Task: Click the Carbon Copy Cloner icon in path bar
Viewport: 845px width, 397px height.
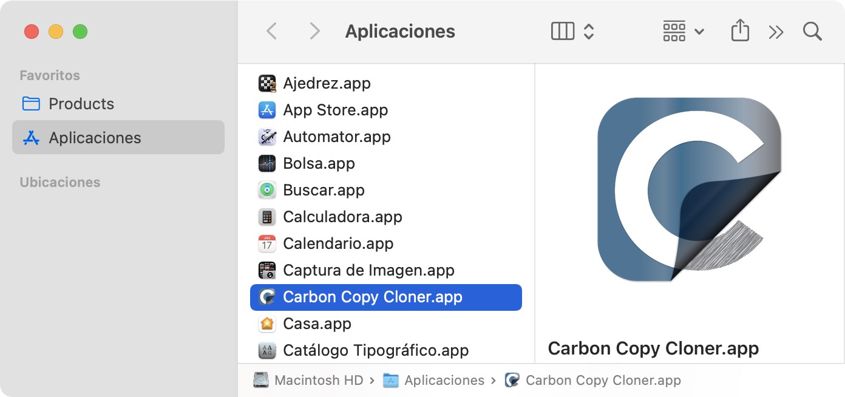Action: click(x=512, y=380)
